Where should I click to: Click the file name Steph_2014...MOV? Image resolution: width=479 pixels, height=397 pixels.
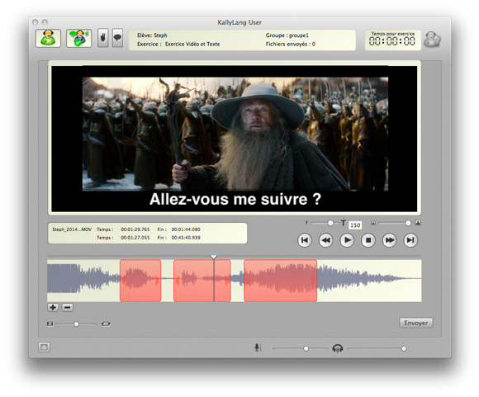click(72, 229)
